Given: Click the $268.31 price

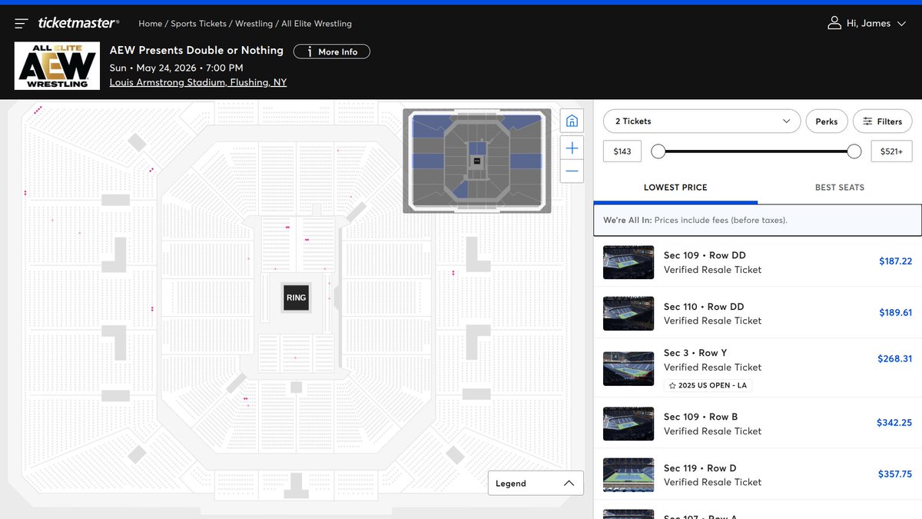Looking at the screenshot, I should click(x=894, y=359).
